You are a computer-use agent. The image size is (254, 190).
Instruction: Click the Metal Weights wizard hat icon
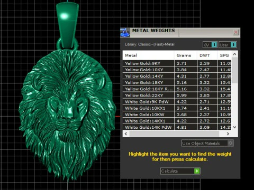(x=125, y=33)
